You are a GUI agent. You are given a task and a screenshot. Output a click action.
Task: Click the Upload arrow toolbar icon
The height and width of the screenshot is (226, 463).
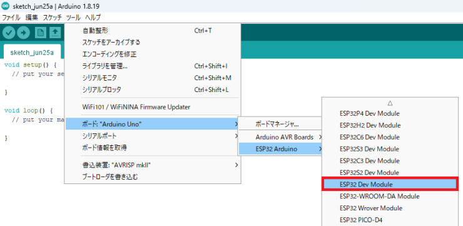pos(23,33)
